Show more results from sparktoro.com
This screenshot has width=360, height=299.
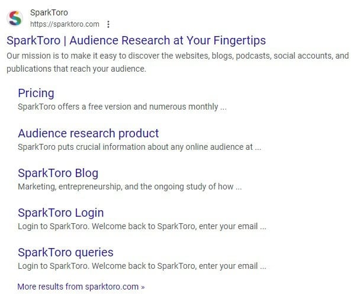(81, 287)
